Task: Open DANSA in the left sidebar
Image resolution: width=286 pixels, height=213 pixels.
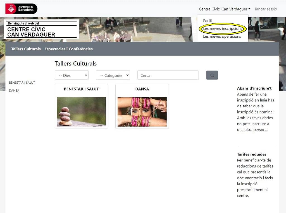Action: [14, 91]
